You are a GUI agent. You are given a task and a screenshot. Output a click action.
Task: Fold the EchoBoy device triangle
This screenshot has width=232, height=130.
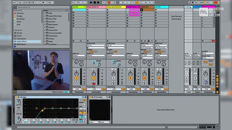tap(92, 97)
